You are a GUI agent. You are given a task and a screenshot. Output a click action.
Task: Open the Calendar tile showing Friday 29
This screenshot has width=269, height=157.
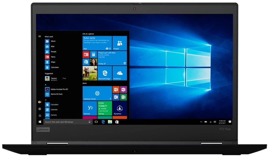tap(112, 58)
